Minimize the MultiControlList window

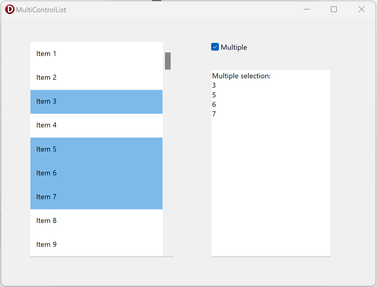point(307,10)
